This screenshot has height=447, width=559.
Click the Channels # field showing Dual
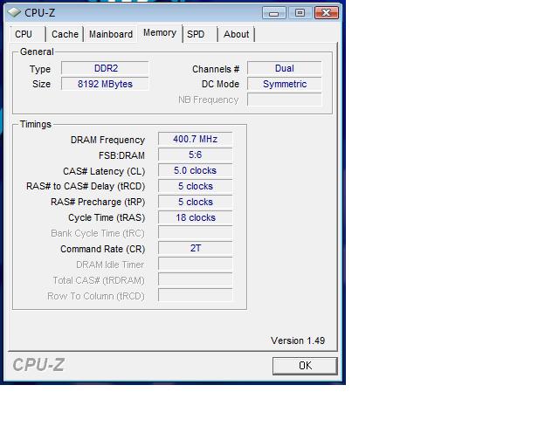click(x=285, y=68)
